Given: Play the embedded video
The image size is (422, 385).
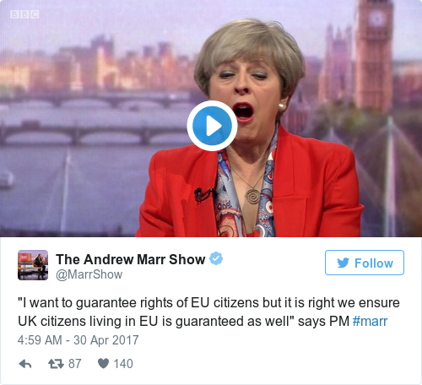Looking at the screenshot, I should tap(212, 126).
